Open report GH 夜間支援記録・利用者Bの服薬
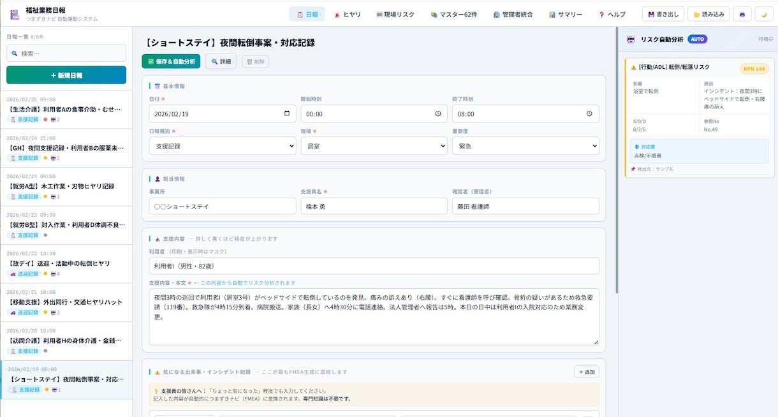Image resolution: width=778 pixels, height=417 pixels. tap(66, 147)
